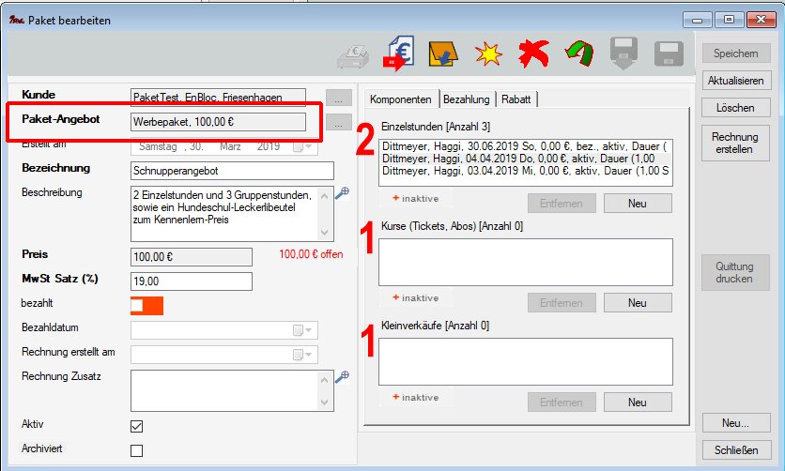
Task: Toggle the orange bezahlt switch
Action: [x=147, y=306]
